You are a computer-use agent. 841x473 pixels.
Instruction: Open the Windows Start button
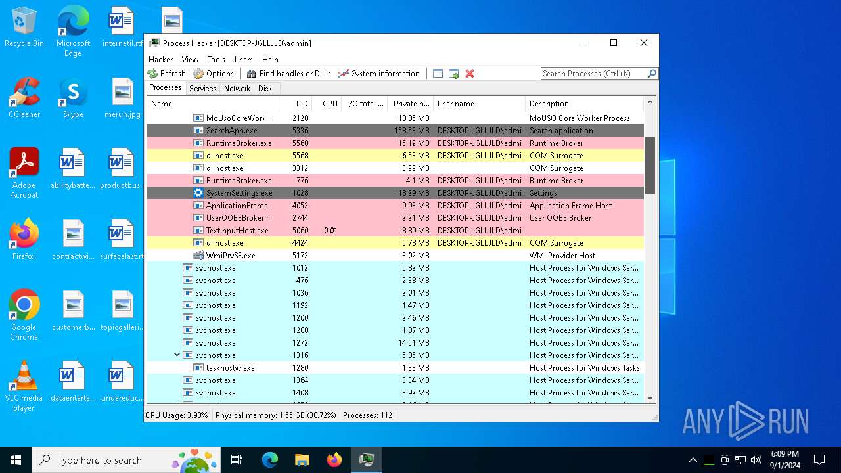16,460
